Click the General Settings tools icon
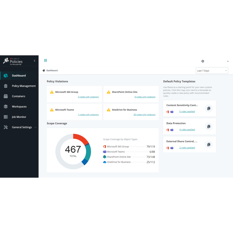233x233 pixels. tap(6, 127)
